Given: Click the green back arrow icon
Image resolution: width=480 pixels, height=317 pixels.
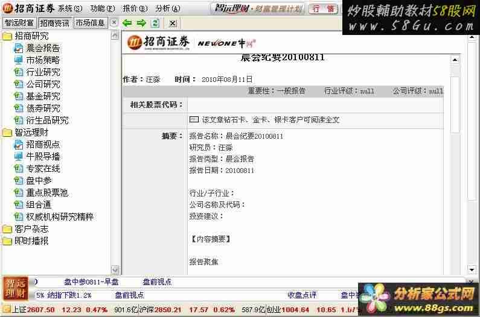Looking at the screenshot, I should 127,23.
